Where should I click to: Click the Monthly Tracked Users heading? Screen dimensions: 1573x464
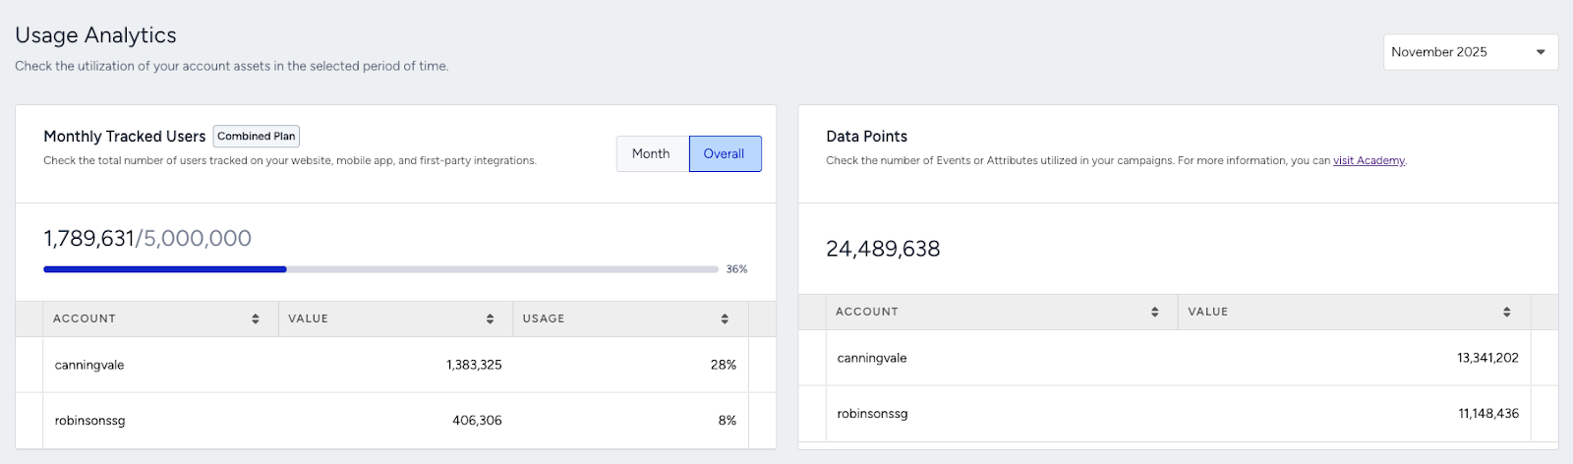click(125, 137)
